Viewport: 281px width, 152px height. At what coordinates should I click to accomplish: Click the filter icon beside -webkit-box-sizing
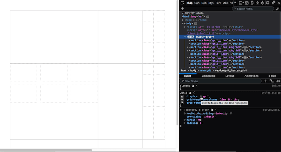(x=231, y=113)
